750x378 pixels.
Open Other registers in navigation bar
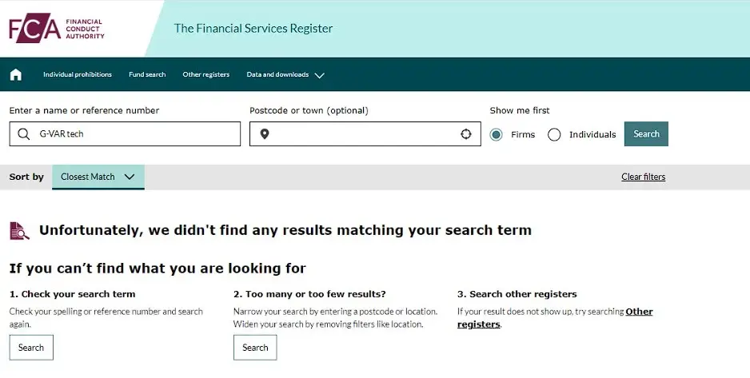[206, 74]
